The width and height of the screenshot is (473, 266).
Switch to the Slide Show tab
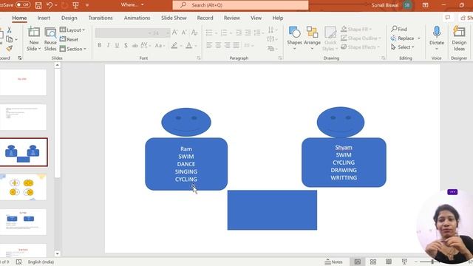click(174, 18)
